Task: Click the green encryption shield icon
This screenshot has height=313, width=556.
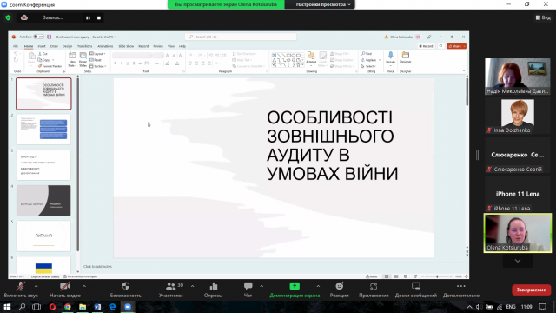Action: pyautogui.click(x=8, y=17)
